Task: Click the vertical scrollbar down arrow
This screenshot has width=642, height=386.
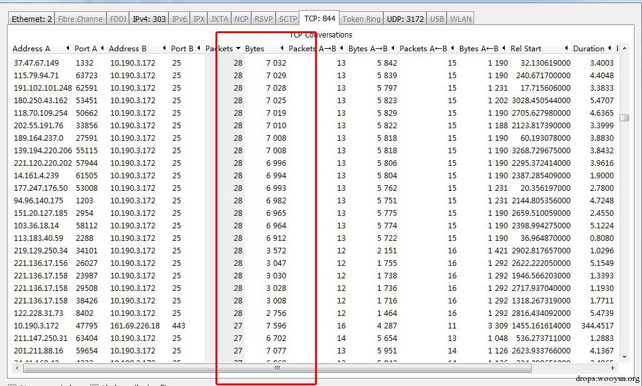Action: (x=624, y=357)
